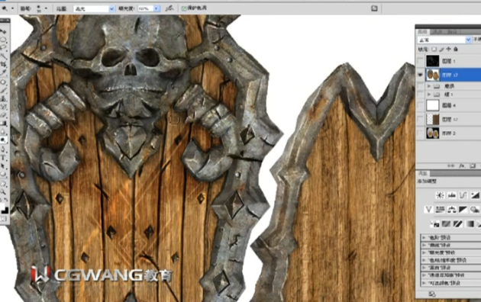Add a Vibrance adjustment (V icon)
Viewport: 481px width, 302px height.
click(428, 210)
